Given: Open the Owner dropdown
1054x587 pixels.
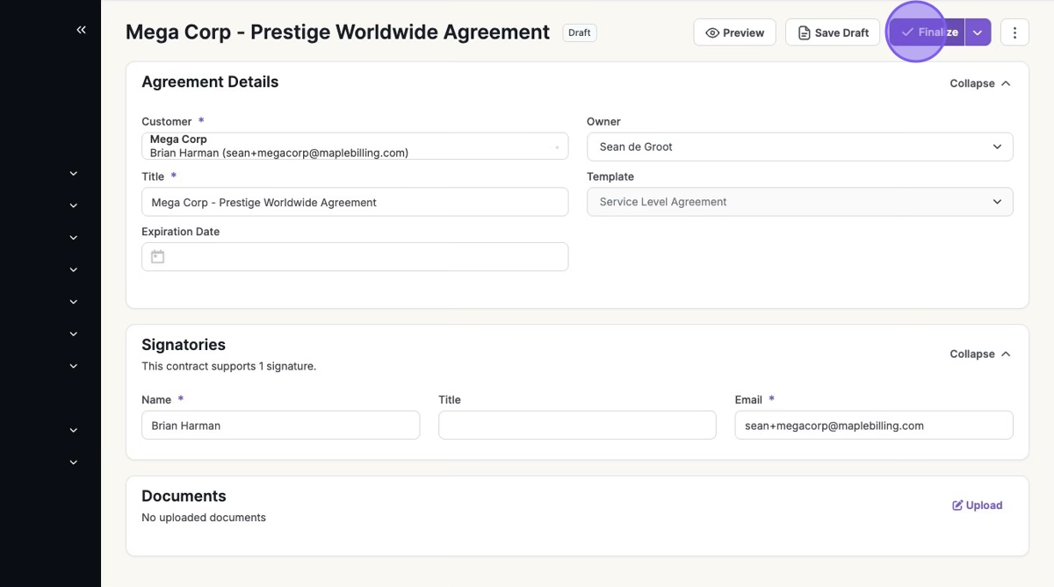Looking at the screenshot, I should (x=799, y=147).
